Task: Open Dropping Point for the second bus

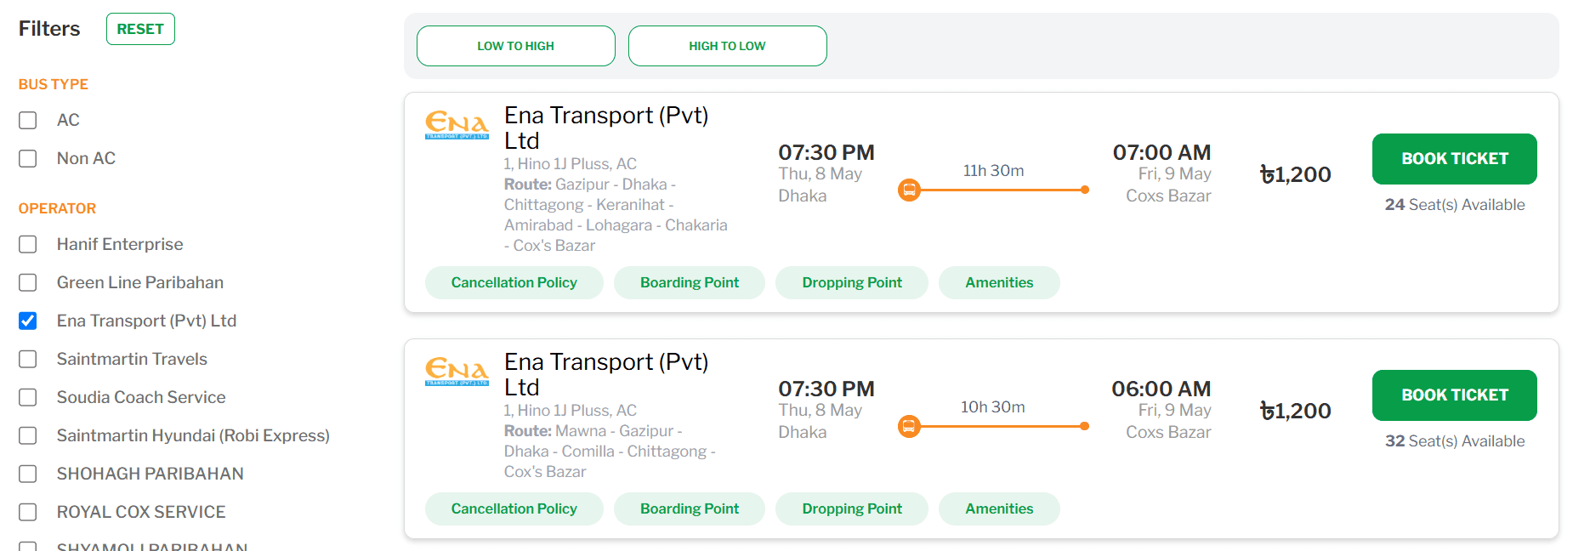Action: [852, 508]
